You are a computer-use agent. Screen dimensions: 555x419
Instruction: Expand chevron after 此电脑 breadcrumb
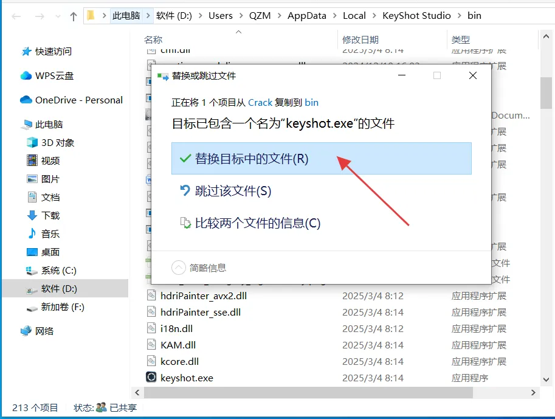(148, 16)
